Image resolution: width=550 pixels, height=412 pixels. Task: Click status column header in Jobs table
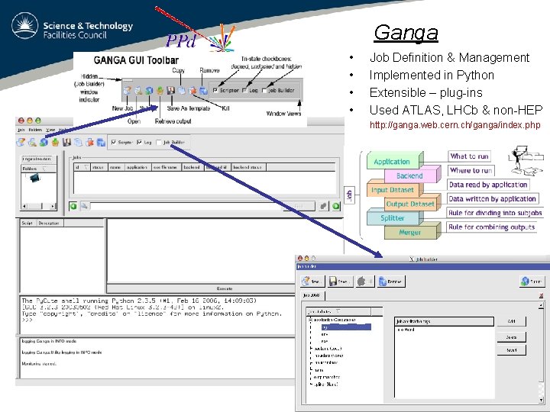click(99, 167)
